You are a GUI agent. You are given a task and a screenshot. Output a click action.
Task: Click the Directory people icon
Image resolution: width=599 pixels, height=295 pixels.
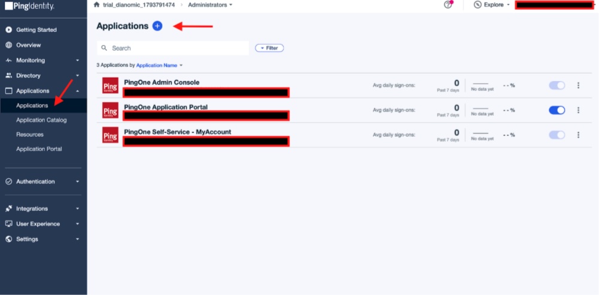(9, 75)
